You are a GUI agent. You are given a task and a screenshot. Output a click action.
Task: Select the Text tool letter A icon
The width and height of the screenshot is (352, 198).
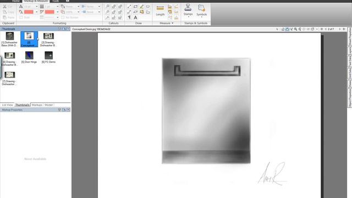click(x=135, y=17)
